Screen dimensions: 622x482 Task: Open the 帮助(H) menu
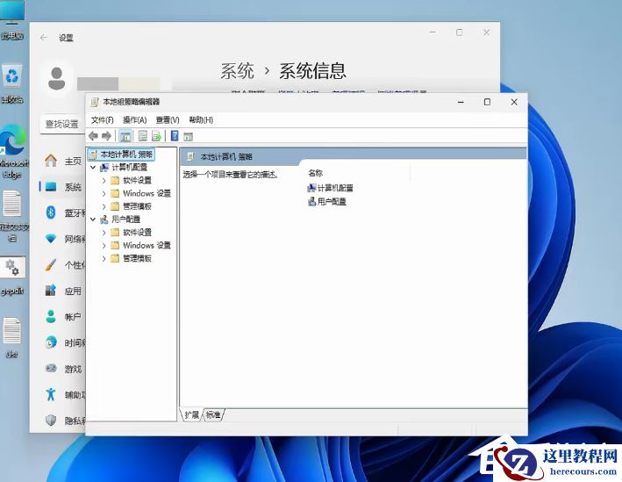click(201, 120)
